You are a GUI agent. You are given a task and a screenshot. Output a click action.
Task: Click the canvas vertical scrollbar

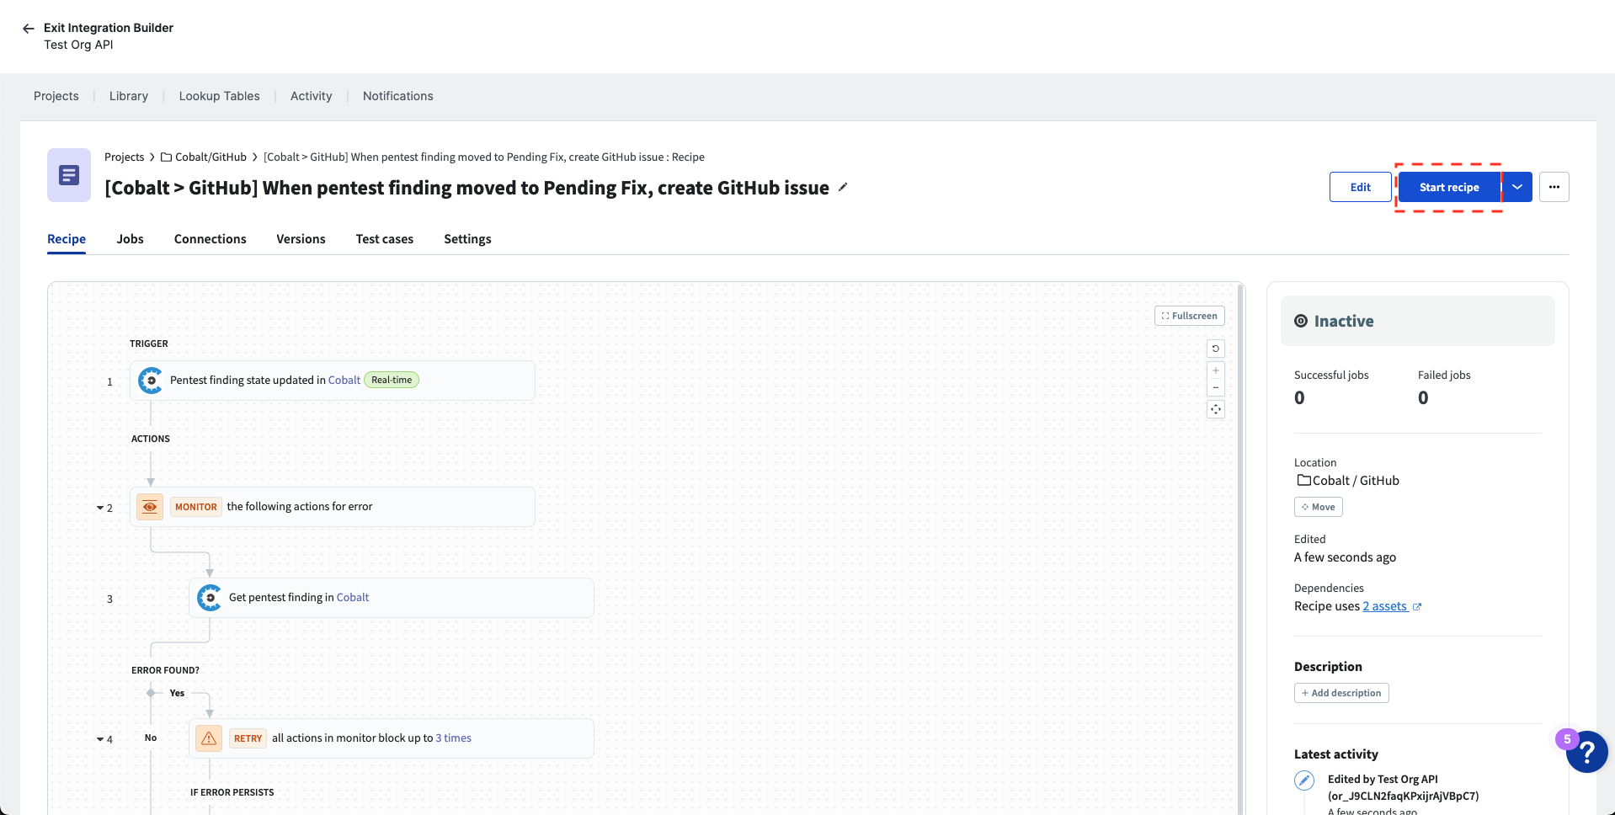tap(1240, 547)
